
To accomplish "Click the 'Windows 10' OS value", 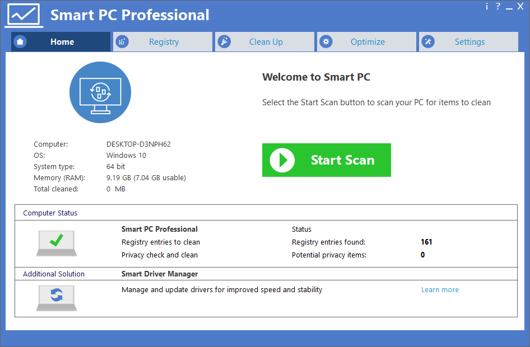I will 127,155.
